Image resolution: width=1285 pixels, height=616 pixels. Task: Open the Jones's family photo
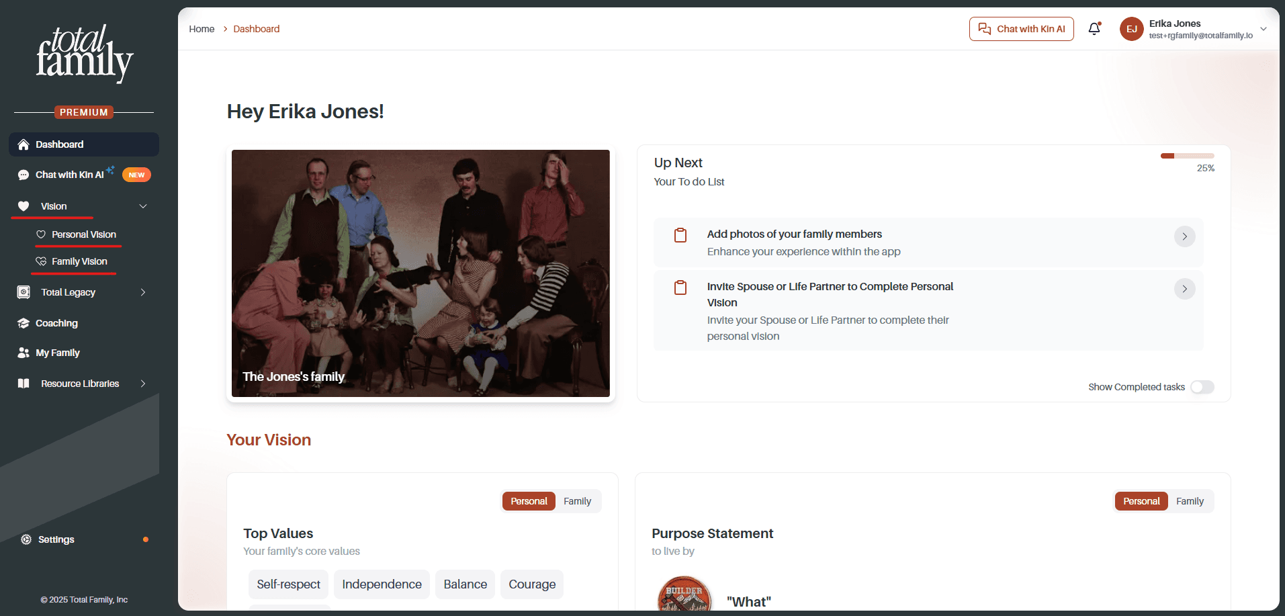pyautogui.click(x=420, y=273)
